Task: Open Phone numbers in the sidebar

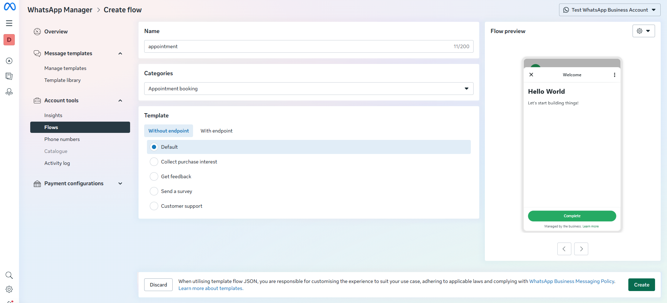Action: pyautogui.click(x=62, y=139)
